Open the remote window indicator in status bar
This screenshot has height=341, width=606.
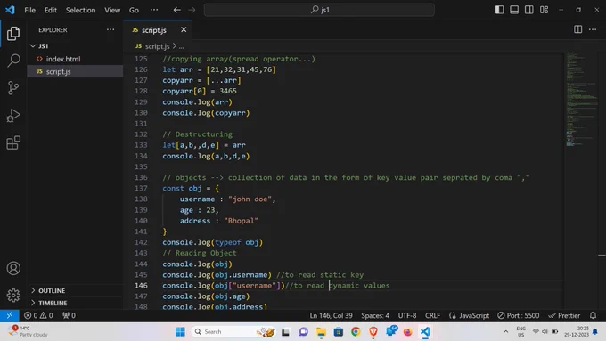(10, 315)
